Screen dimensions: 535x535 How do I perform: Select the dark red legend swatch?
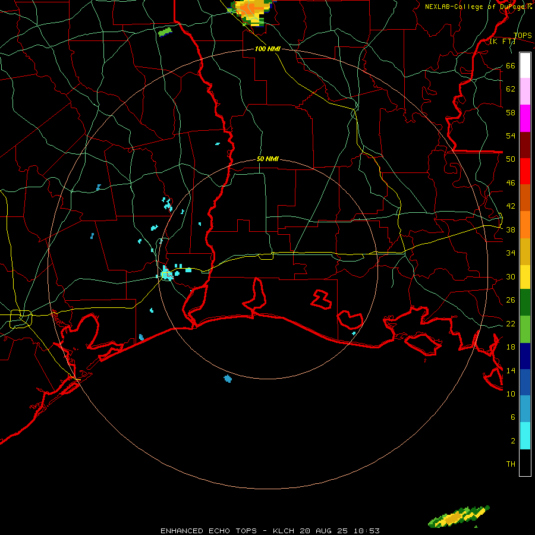525,145
